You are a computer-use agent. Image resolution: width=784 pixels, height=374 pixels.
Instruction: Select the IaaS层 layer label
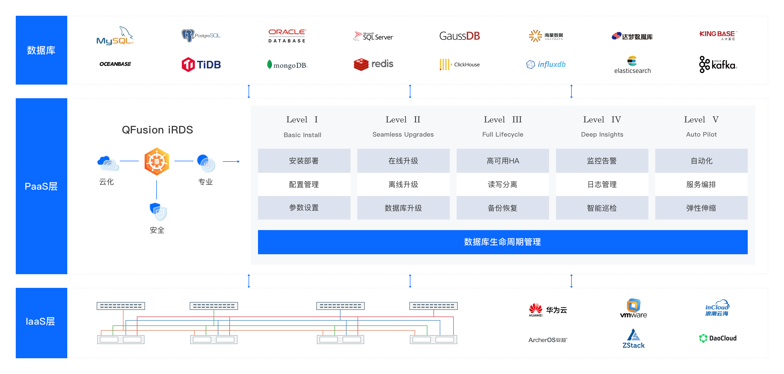[x=42, y=323]
